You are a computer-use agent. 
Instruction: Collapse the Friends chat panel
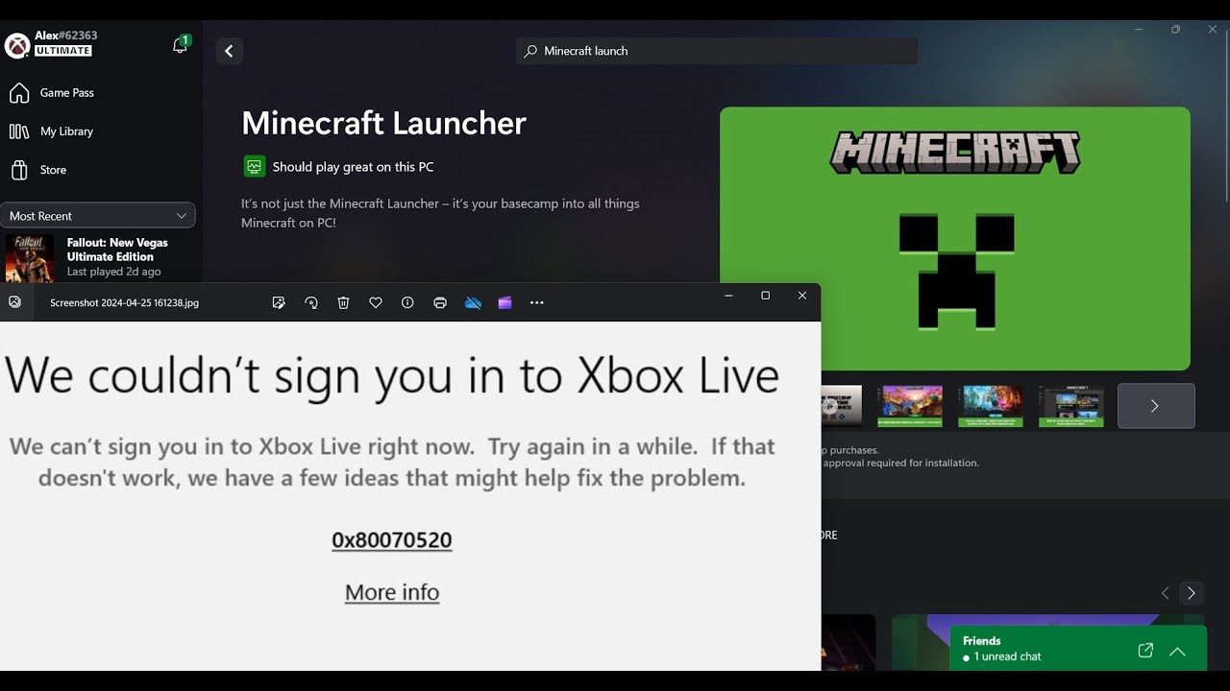coord(1177,652)
